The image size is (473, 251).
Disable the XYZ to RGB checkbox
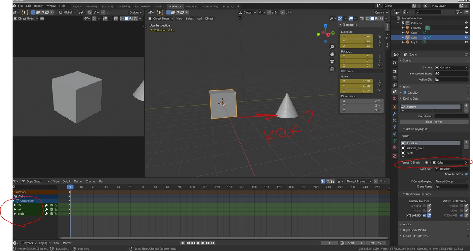(x=425, y=215)
